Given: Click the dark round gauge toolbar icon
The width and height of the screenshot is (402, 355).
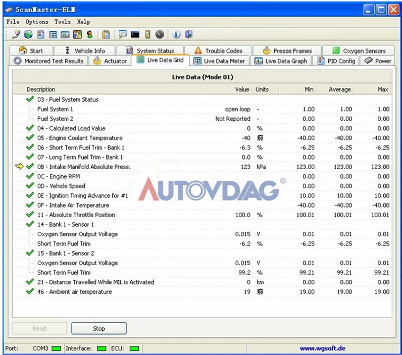Looking at the screenshot, I should tap(160, 34).
